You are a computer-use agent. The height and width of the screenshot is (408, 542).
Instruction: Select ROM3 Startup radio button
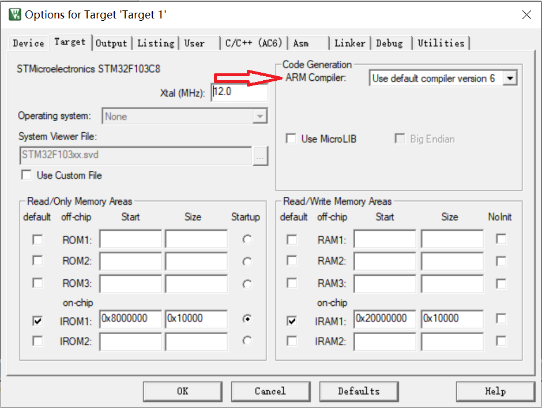coord(247,284)
